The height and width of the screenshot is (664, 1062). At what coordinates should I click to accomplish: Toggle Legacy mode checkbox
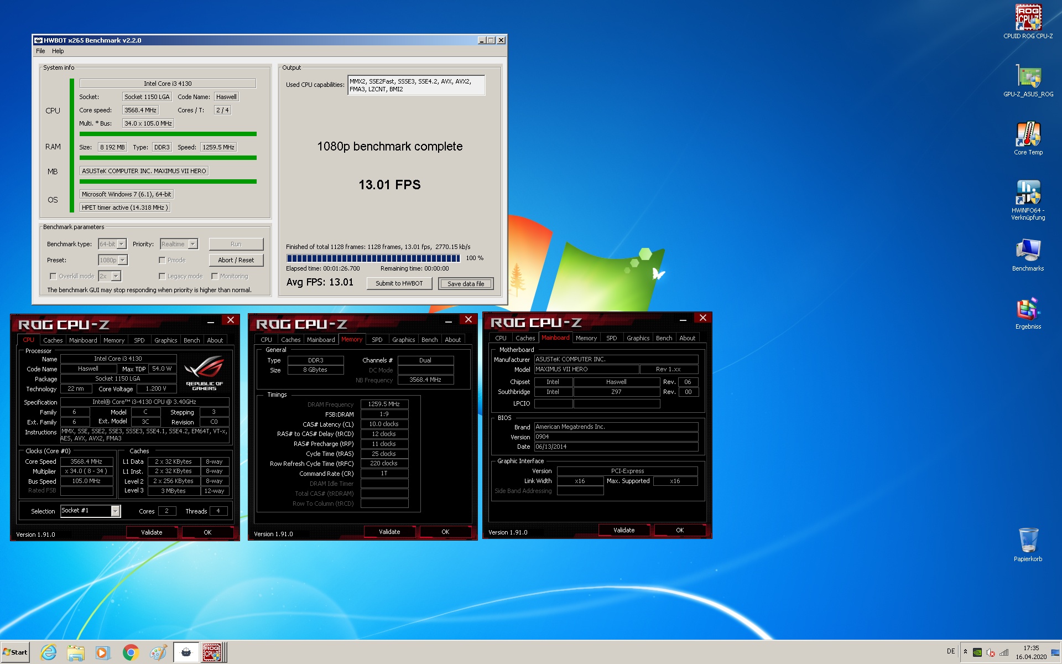[162, 276]
